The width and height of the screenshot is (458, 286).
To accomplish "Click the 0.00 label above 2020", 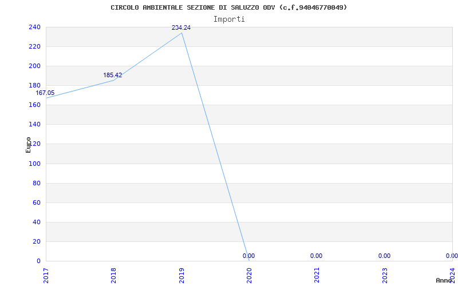I will [x=248, y=256].
